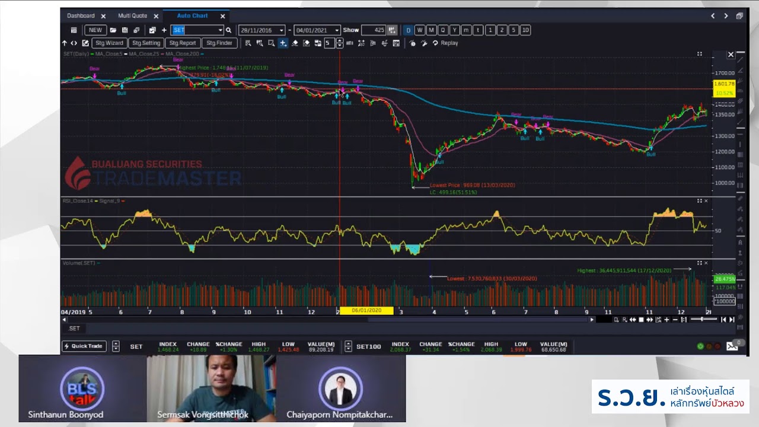759x427 pixels.
Task: Select the eraser tool icon
Action: (x=295, y=43)
